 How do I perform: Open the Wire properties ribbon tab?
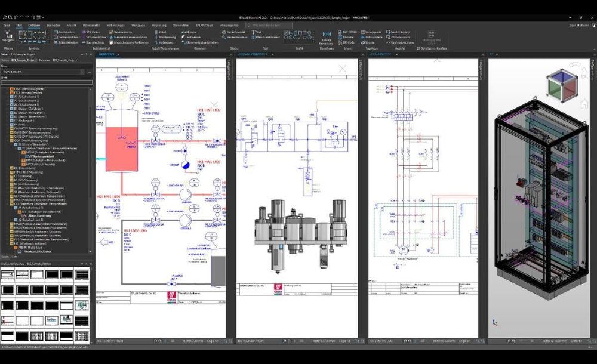[229, 25]
